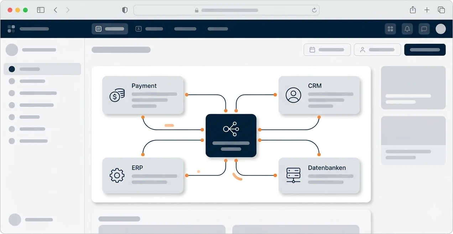This screenshot has height=234, width=453.
Task: Open Safari tab overview
Action: point(441,10)
